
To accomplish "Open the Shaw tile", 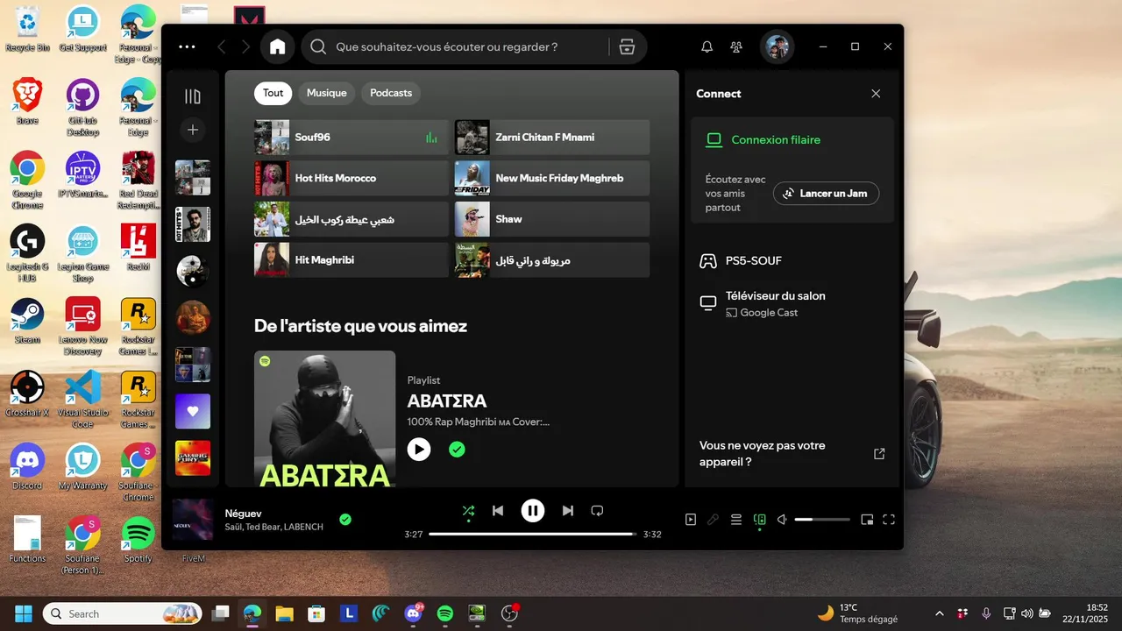I will (x=552, y=219).
